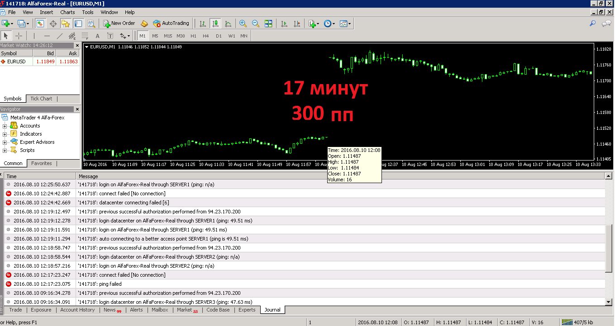
Task: Draw a trendline with the line tool
Action: click(x=60, y=36)
